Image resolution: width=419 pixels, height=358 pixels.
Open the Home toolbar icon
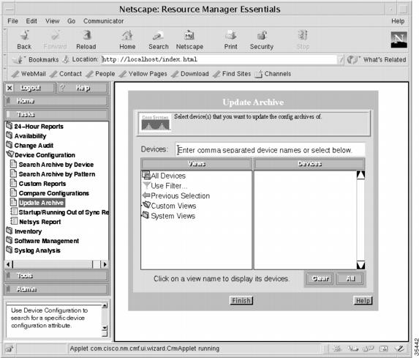[x=127, y=40]
